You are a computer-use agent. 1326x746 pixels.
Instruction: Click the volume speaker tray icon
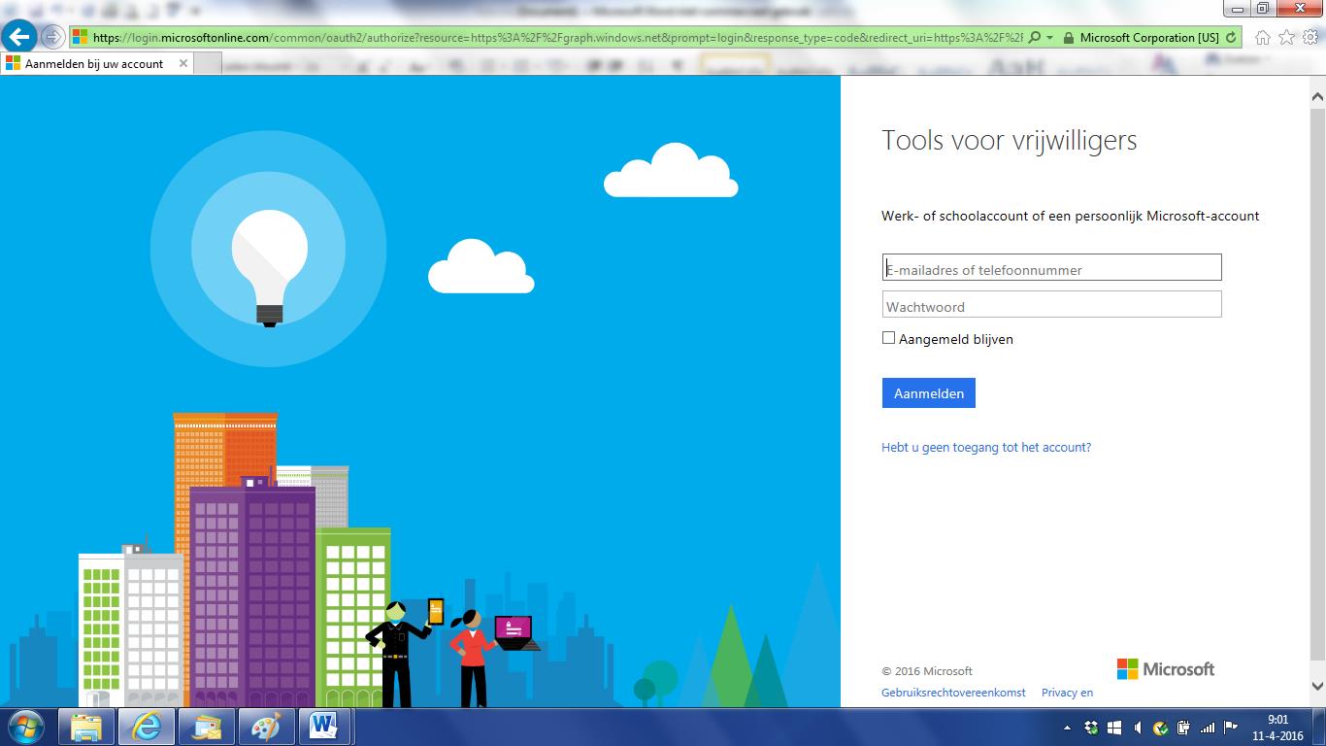point(1138,728)
